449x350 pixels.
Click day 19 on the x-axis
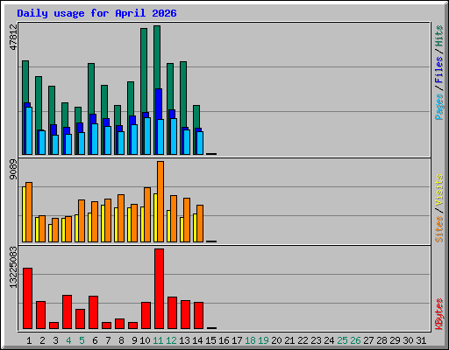[x=263, y=340]
